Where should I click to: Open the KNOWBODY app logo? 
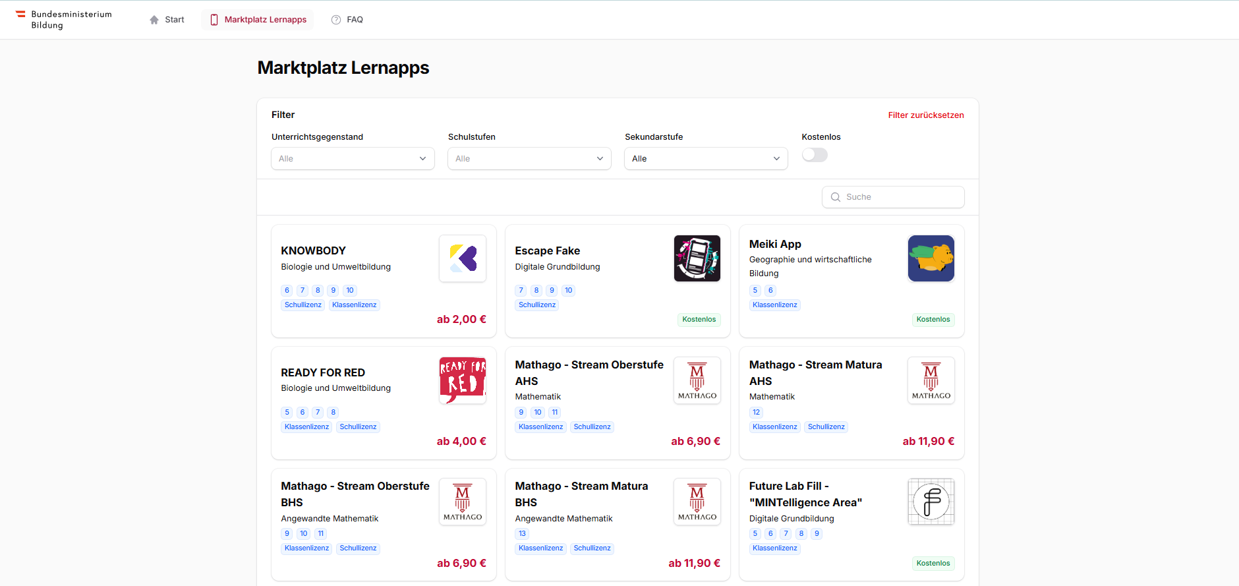[x=463, y=258]
